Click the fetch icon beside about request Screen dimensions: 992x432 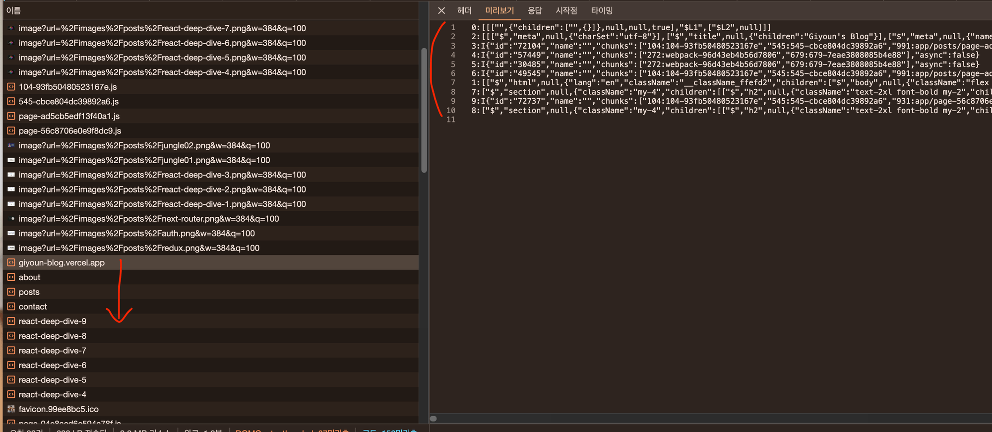11,277
